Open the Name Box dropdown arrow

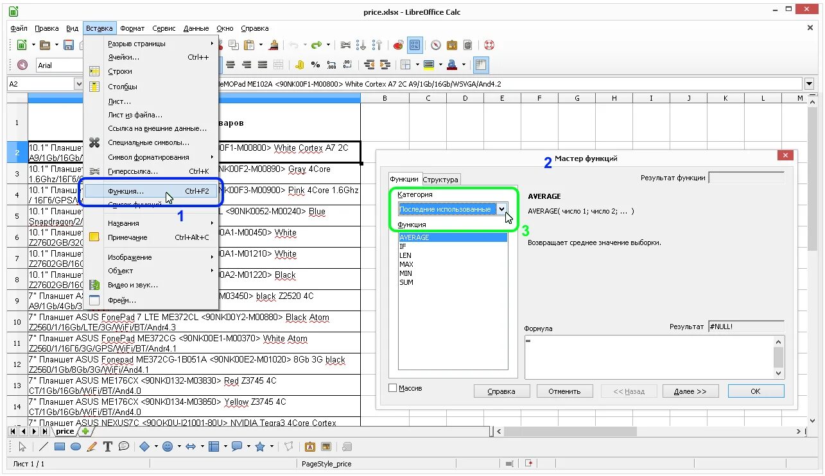click(79, 84)
